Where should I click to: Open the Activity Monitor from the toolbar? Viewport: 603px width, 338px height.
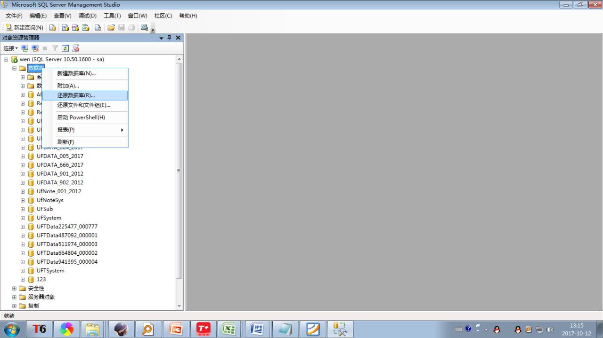pos(144,28)
